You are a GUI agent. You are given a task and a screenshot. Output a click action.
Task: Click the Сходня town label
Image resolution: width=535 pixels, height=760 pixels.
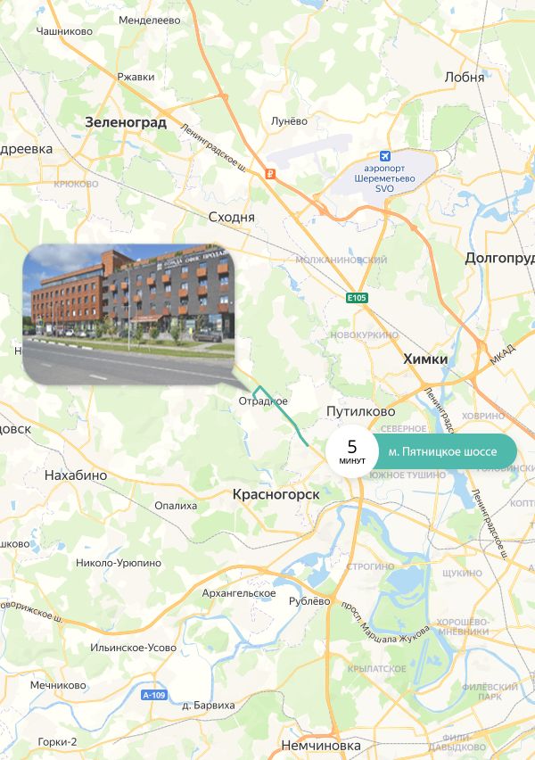click(x=231, y=217)
